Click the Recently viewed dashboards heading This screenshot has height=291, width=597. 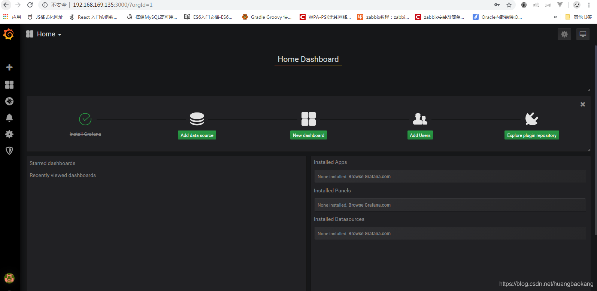(63, 175)
